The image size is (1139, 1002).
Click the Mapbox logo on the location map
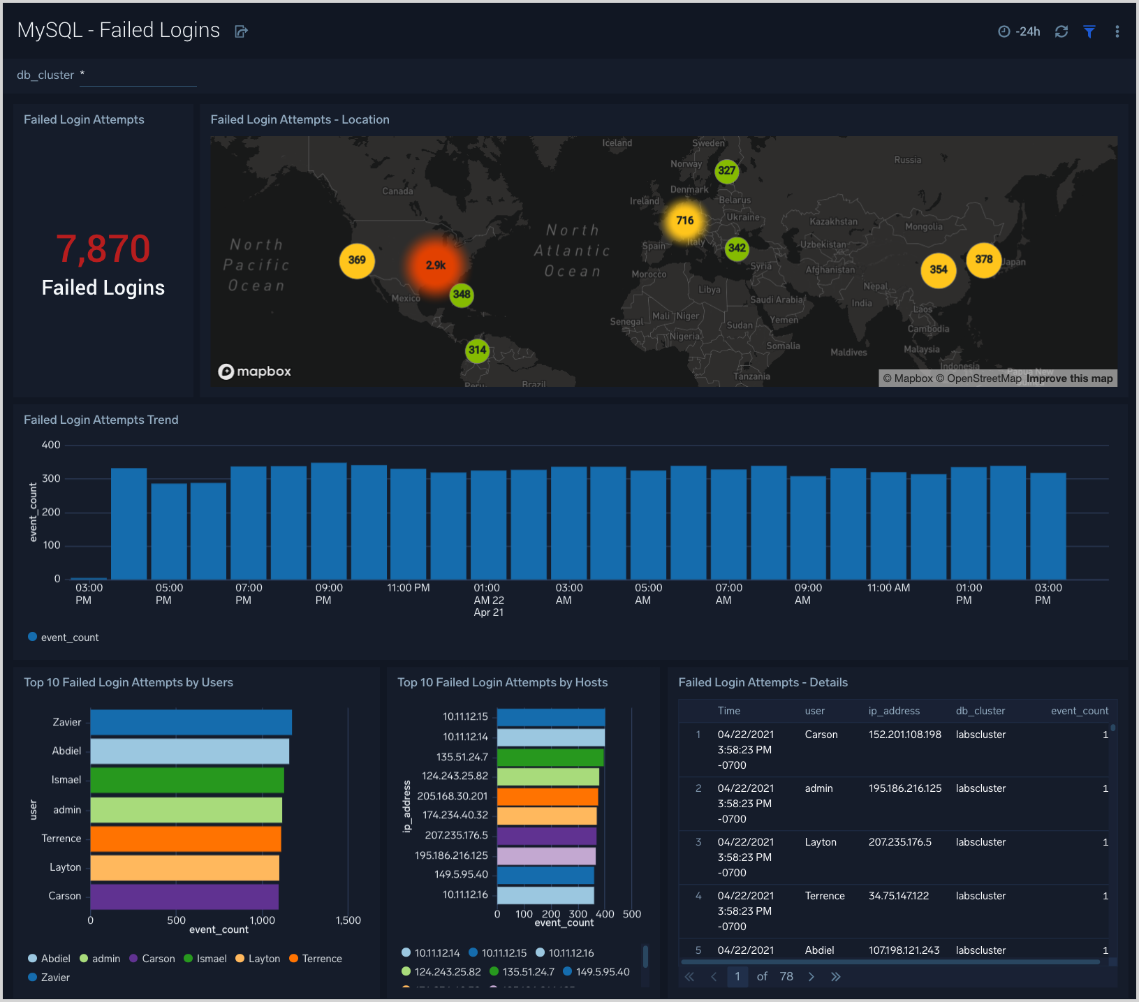click(x=254, y=371)
